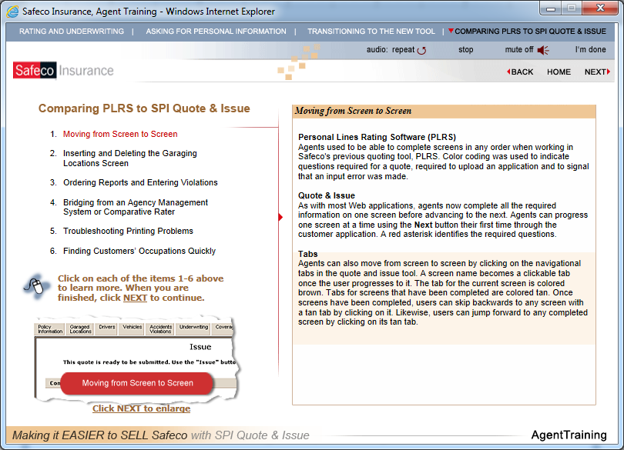
Task: Click the Safeco Insurance logo
Action: 63,70
